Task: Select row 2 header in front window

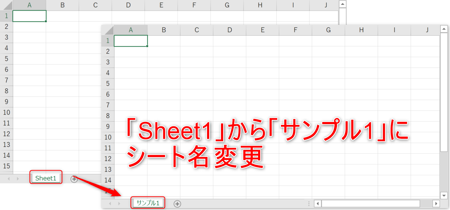Action: (108, 51)
